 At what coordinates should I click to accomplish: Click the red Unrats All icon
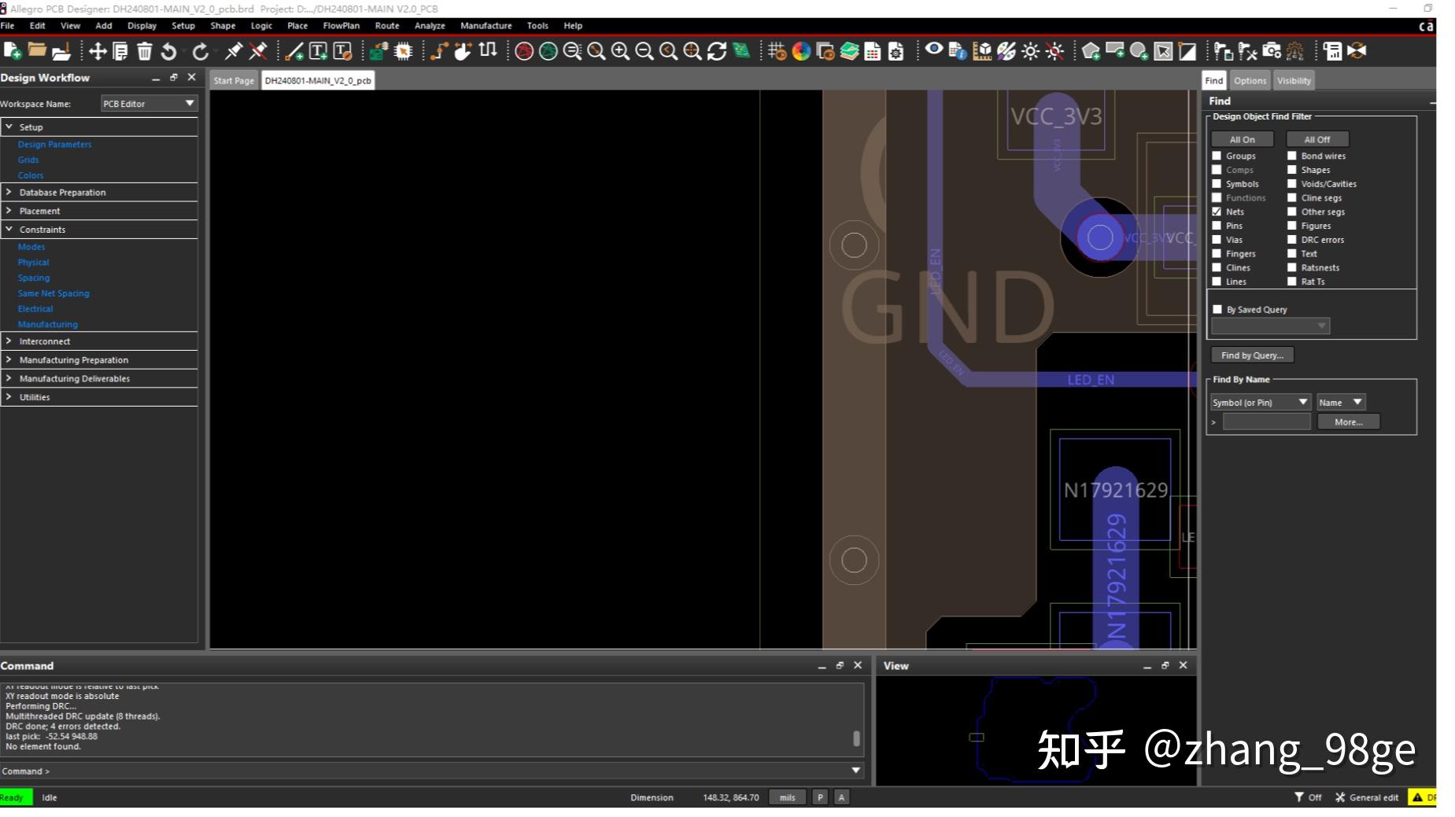[x=524, y=51]
